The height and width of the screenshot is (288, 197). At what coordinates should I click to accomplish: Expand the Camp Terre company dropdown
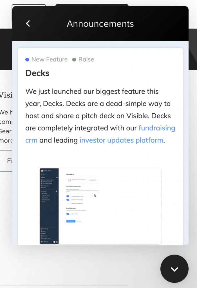coord(49,171)
